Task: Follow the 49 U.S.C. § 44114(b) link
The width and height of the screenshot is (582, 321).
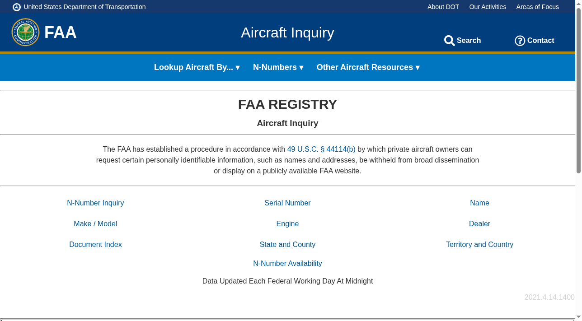Action: (321, 149)
